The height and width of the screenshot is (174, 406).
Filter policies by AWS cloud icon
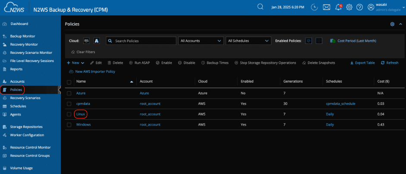(86, 41)
